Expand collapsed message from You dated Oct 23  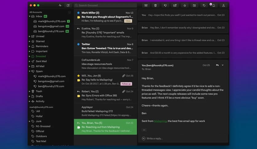pyautogui.click(x=183, y=15)
